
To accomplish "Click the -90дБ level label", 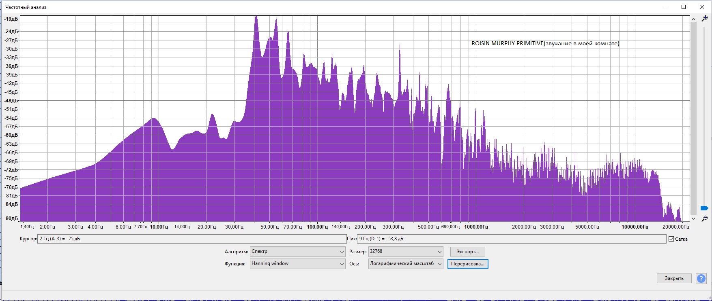I will 11,218.
